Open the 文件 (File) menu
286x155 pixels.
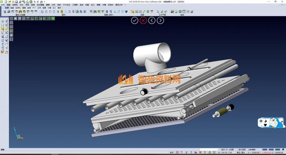(3, 5)
